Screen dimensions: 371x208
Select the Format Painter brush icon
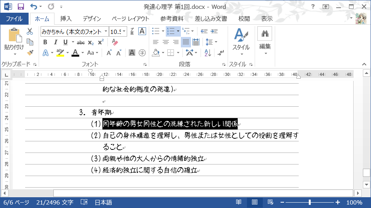point(30,52)
